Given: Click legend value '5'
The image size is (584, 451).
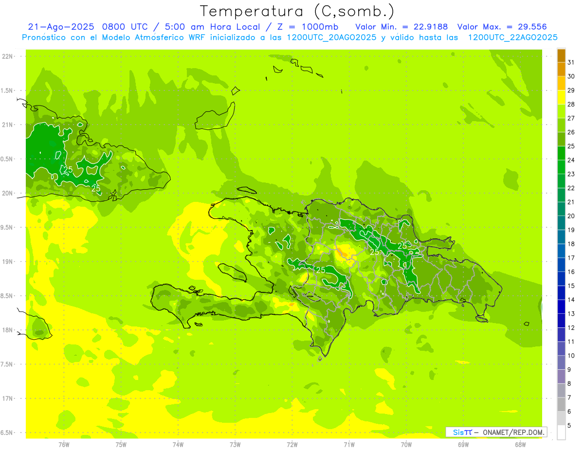Looking at the screenshot, I should click(x=569, y=425).
